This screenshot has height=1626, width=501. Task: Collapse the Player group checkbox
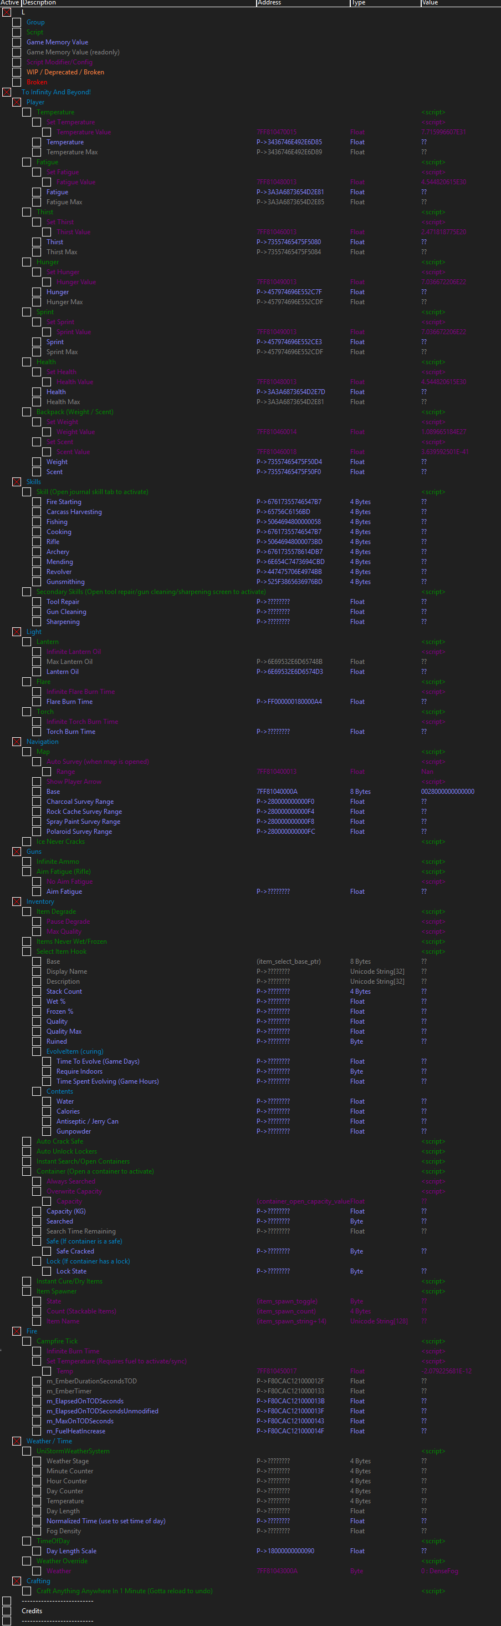17,102
